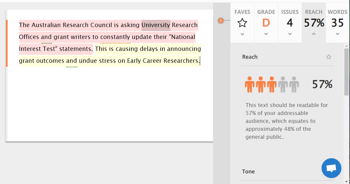Open the Words 35 tab
The height and width of the screenshot is (184, 350).
pos(337,22)
